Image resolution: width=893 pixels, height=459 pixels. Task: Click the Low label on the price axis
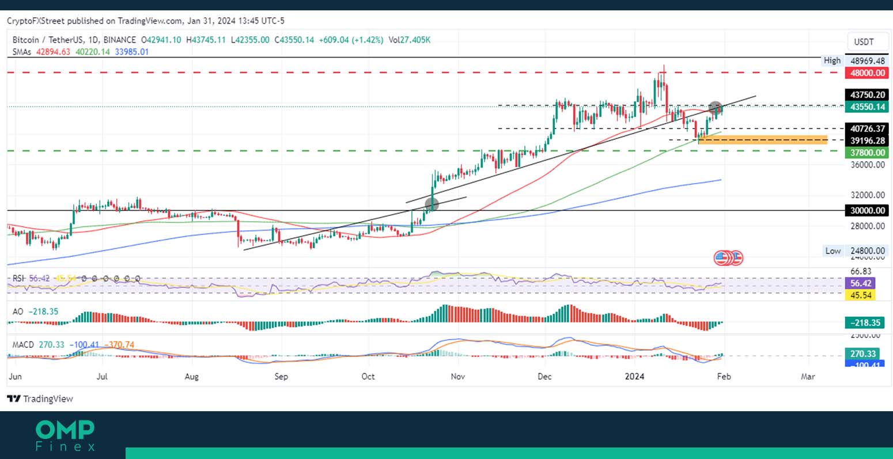[833, 251]
